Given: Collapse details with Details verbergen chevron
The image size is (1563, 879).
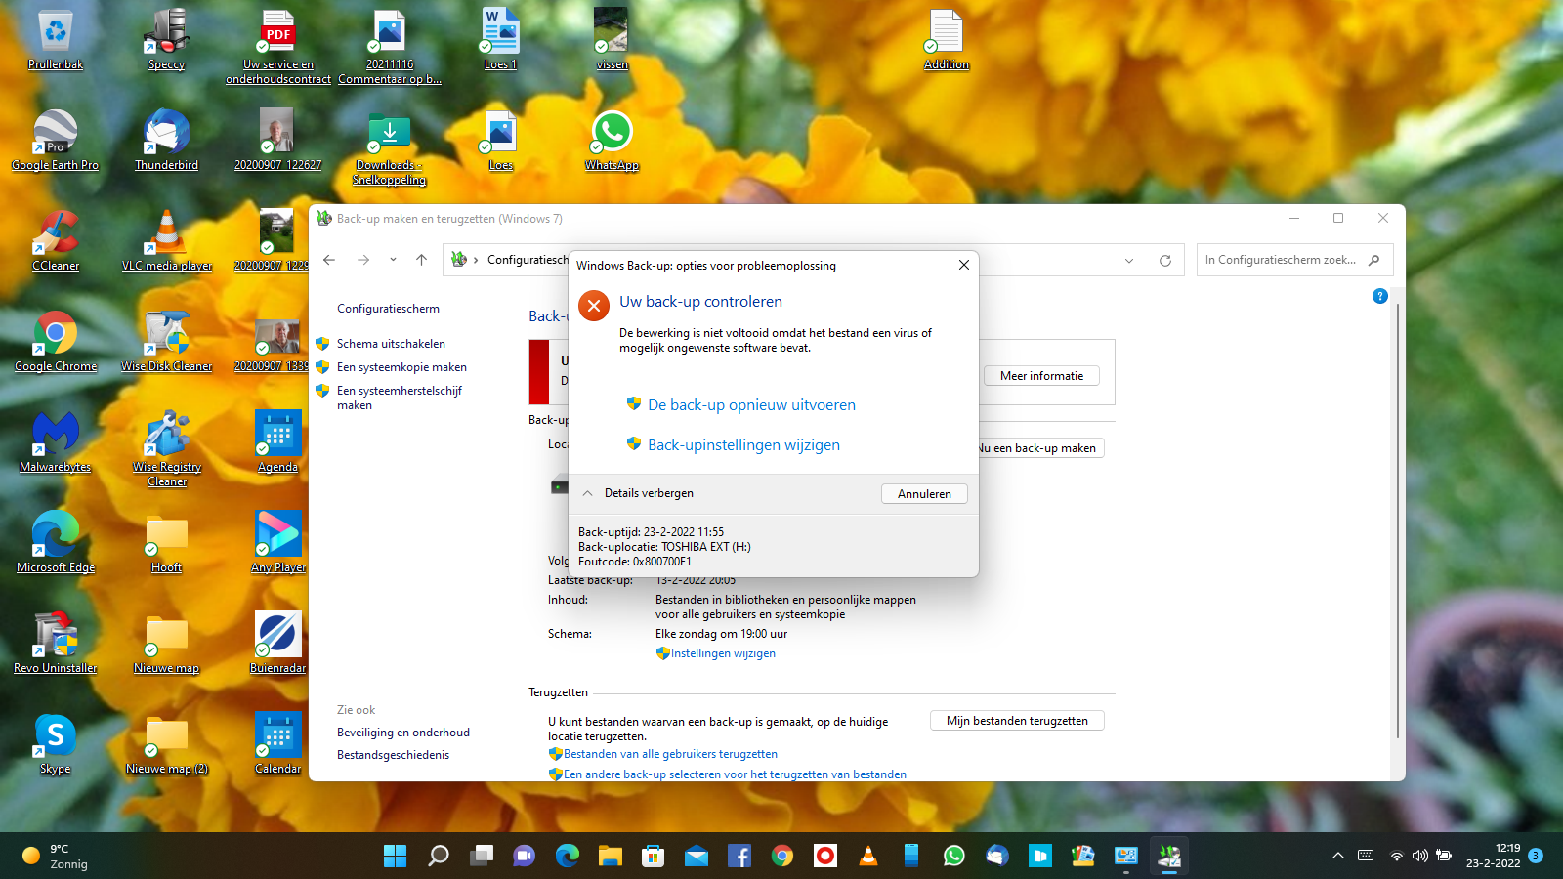Looking at the screenshot, I should [x=588, y=493].
